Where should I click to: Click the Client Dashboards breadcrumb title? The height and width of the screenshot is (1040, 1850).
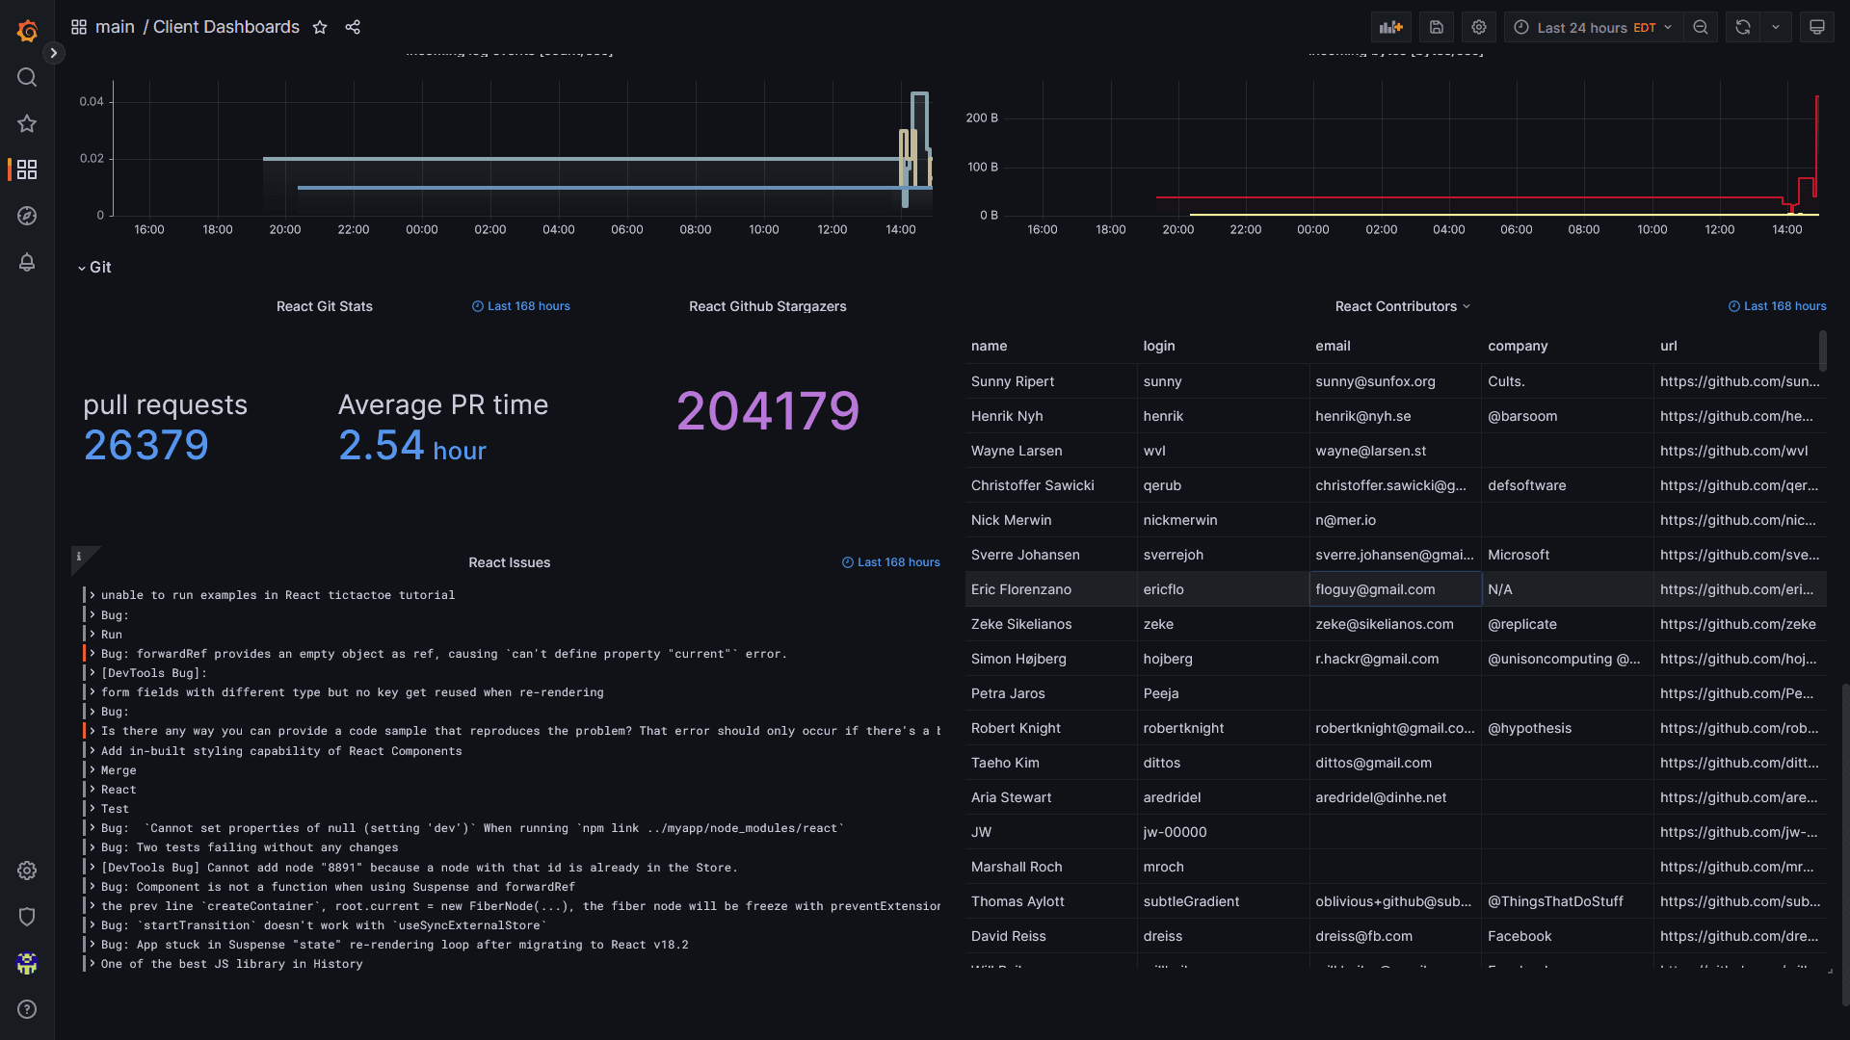(226, 27)
